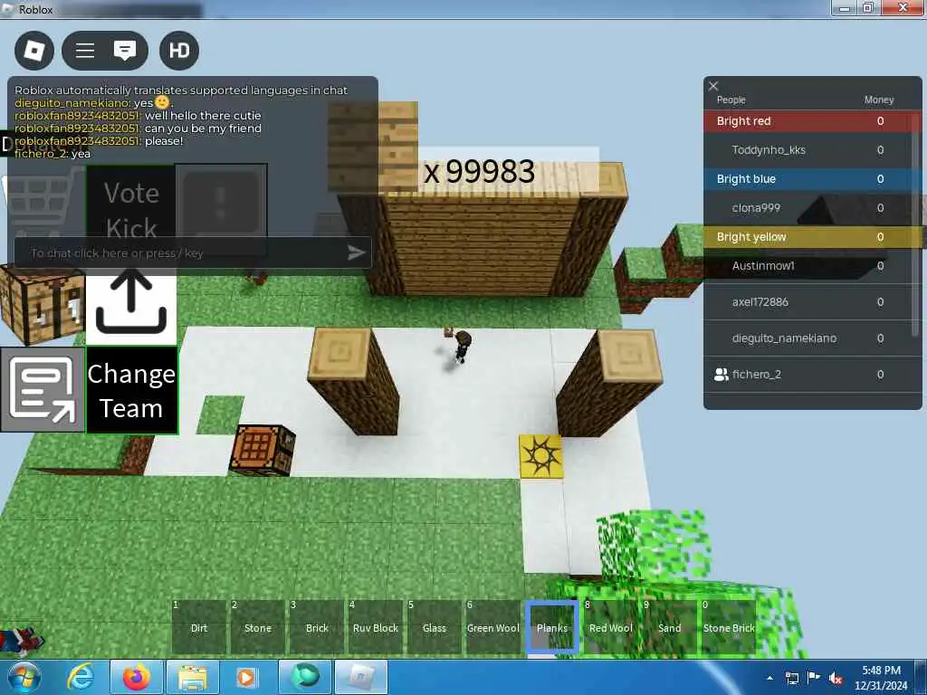Send the chat message arrow
This screenshot has width=927, height=695.
[x=357, y=253]
